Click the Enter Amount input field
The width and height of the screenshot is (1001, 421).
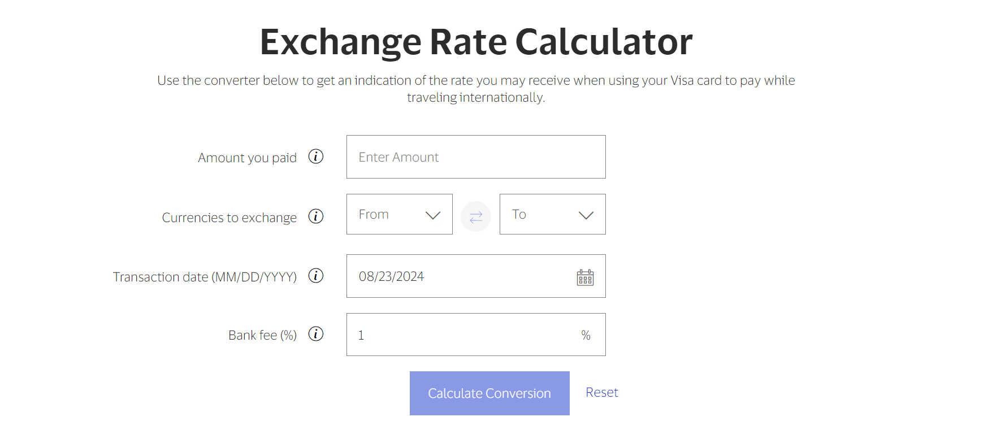tap(475, 157)
